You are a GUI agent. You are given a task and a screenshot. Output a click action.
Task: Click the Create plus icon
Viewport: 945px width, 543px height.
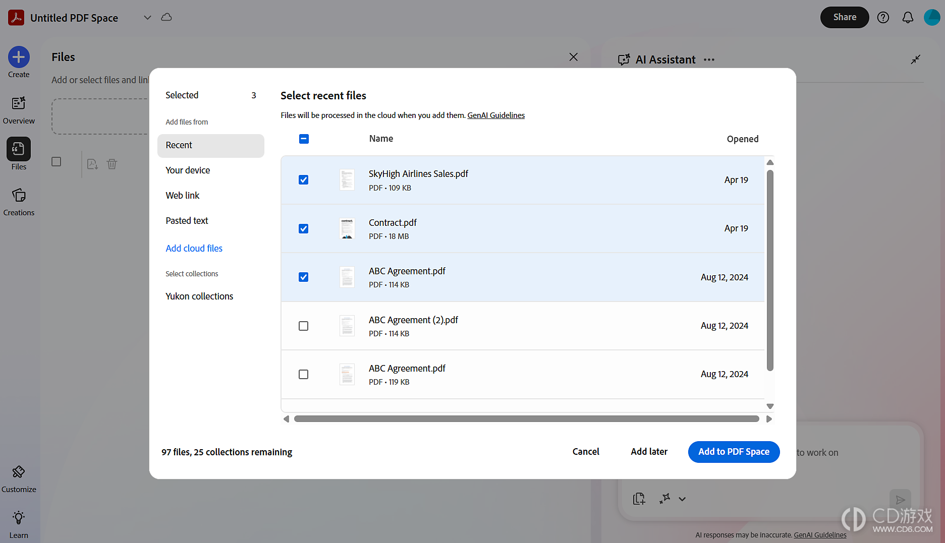click(x=19, y=57)
